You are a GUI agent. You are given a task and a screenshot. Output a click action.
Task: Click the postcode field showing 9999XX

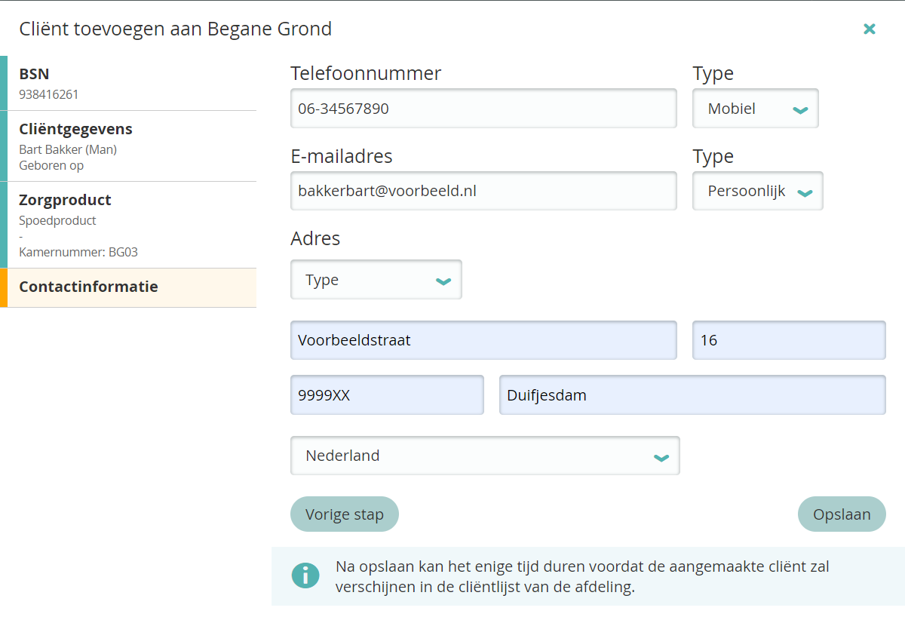(x=386, y=395)
